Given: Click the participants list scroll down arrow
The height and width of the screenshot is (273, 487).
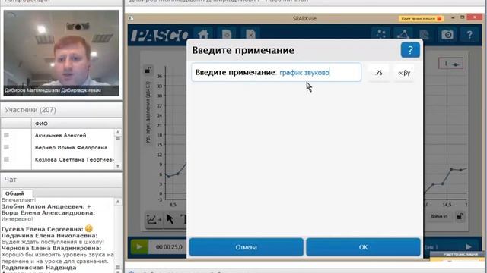Looking at the screenshot, I should [x=118, y=166].
